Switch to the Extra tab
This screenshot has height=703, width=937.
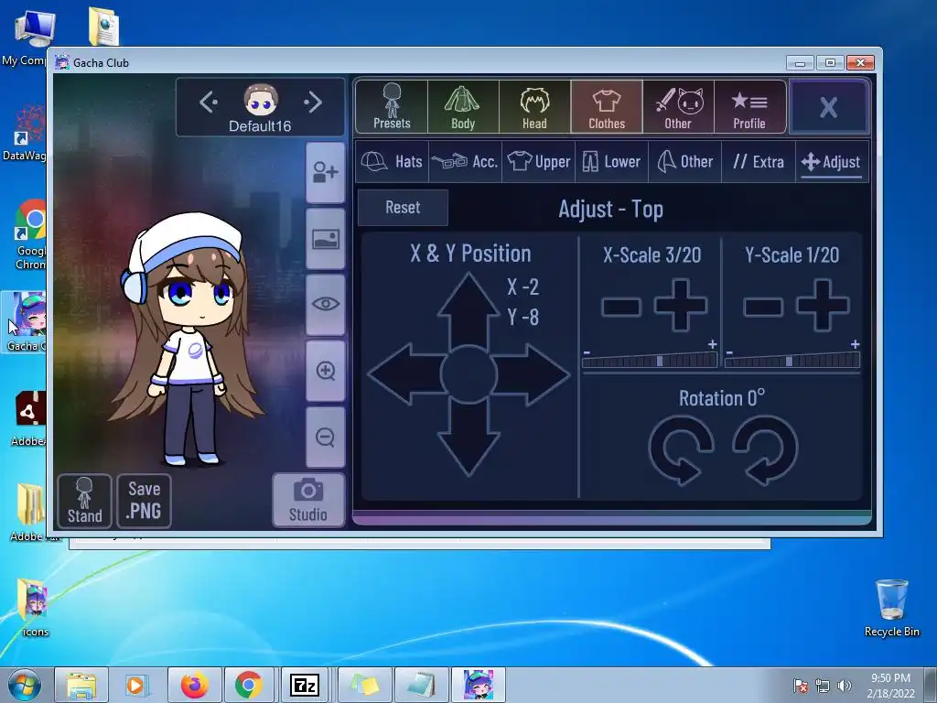[759, 161]
